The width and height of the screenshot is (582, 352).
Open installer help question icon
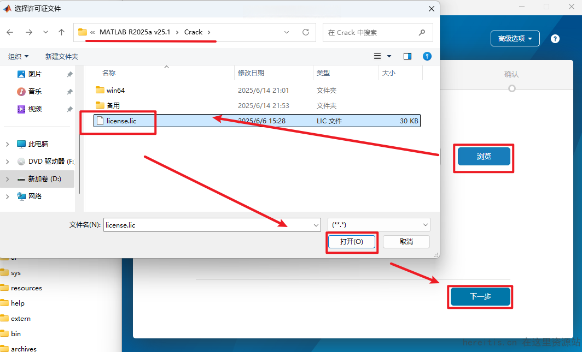pos(555,39)
